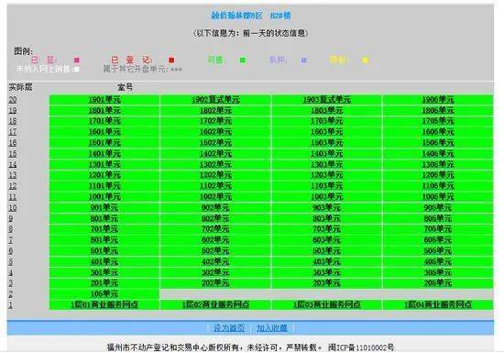
Task: Open unit 1903复式单元
Action: pyautogui.click(x=327, y=100)
